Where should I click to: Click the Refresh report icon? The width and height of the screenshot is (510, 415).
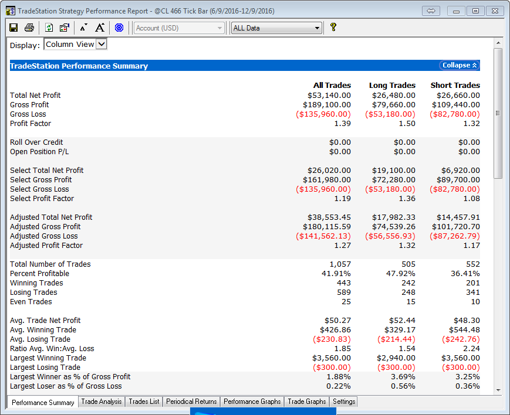[x=49, y=28]
